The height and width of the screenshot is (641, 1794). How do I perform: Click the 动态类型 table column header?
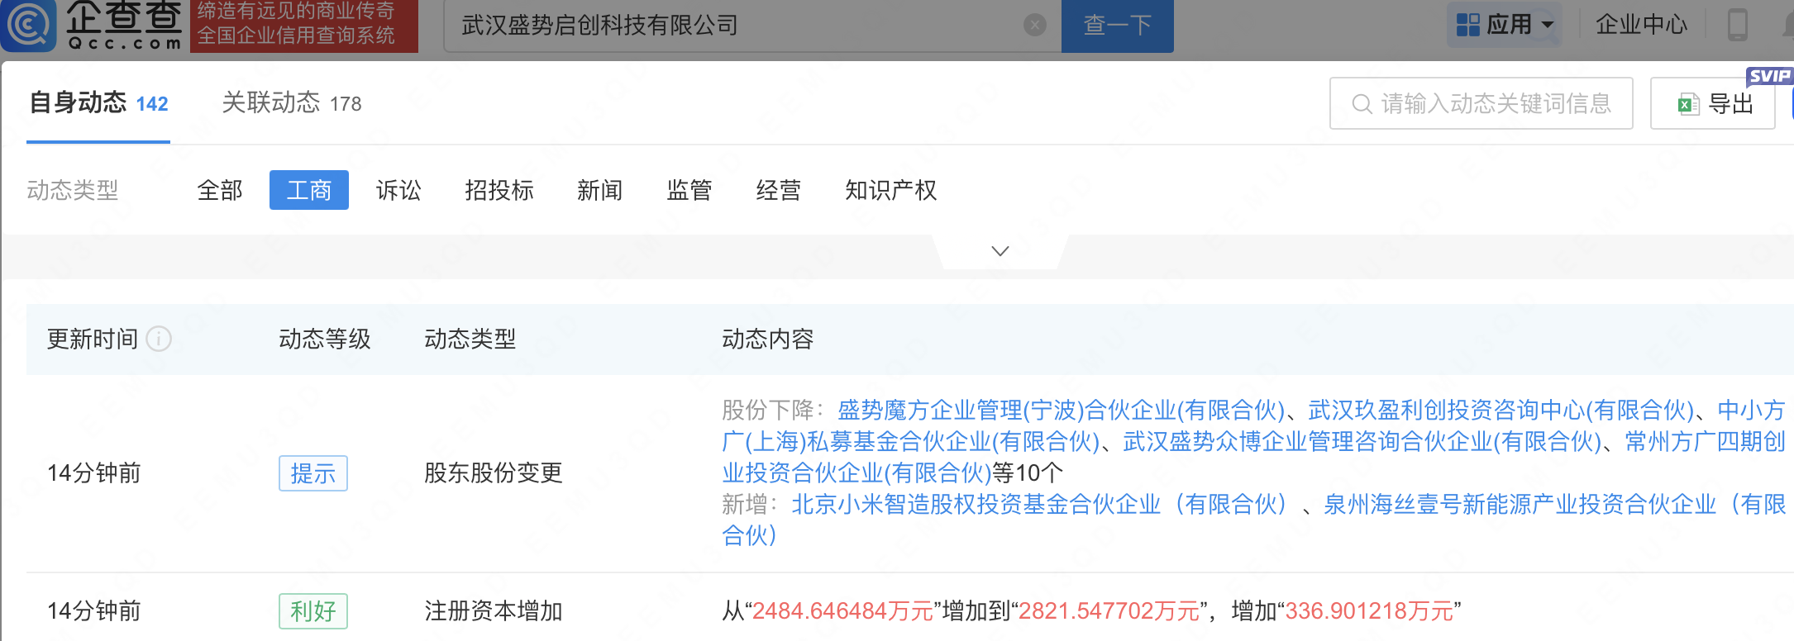470,339
